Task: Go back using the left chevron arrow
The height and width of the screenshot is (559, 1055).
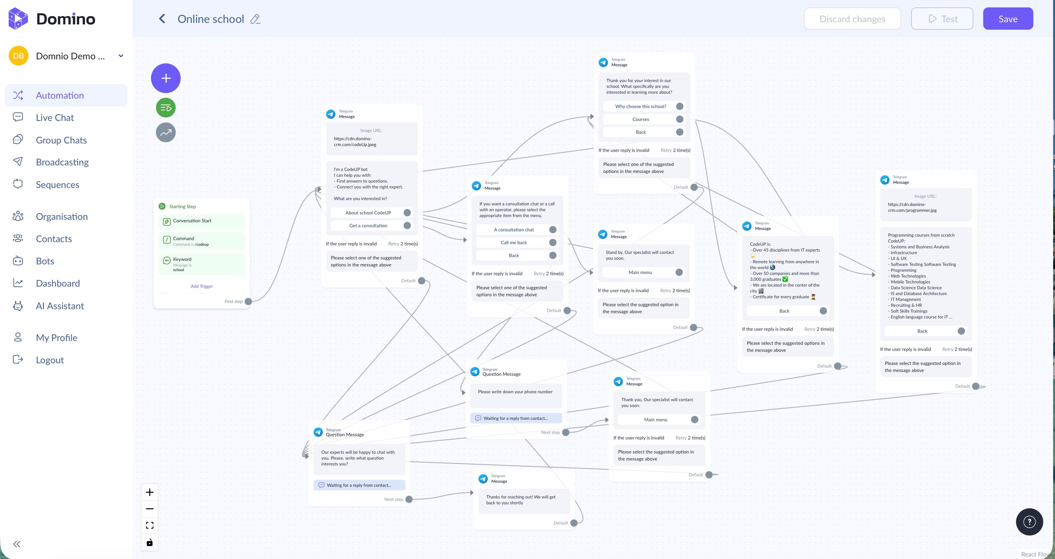Action: coord(162,19)
